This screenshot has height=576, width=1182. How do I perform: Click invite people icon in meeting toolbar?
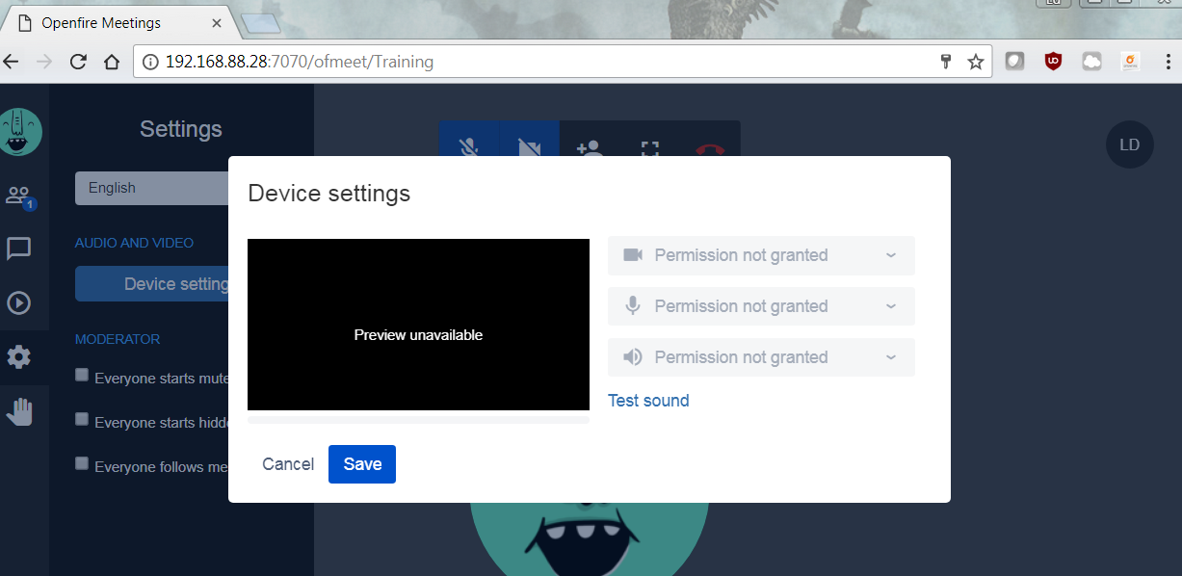(x=589, y=148)
